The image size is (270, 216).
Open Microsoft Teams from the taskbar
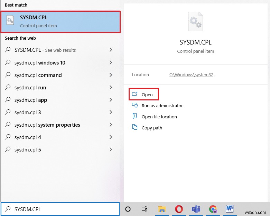[196, 209]
